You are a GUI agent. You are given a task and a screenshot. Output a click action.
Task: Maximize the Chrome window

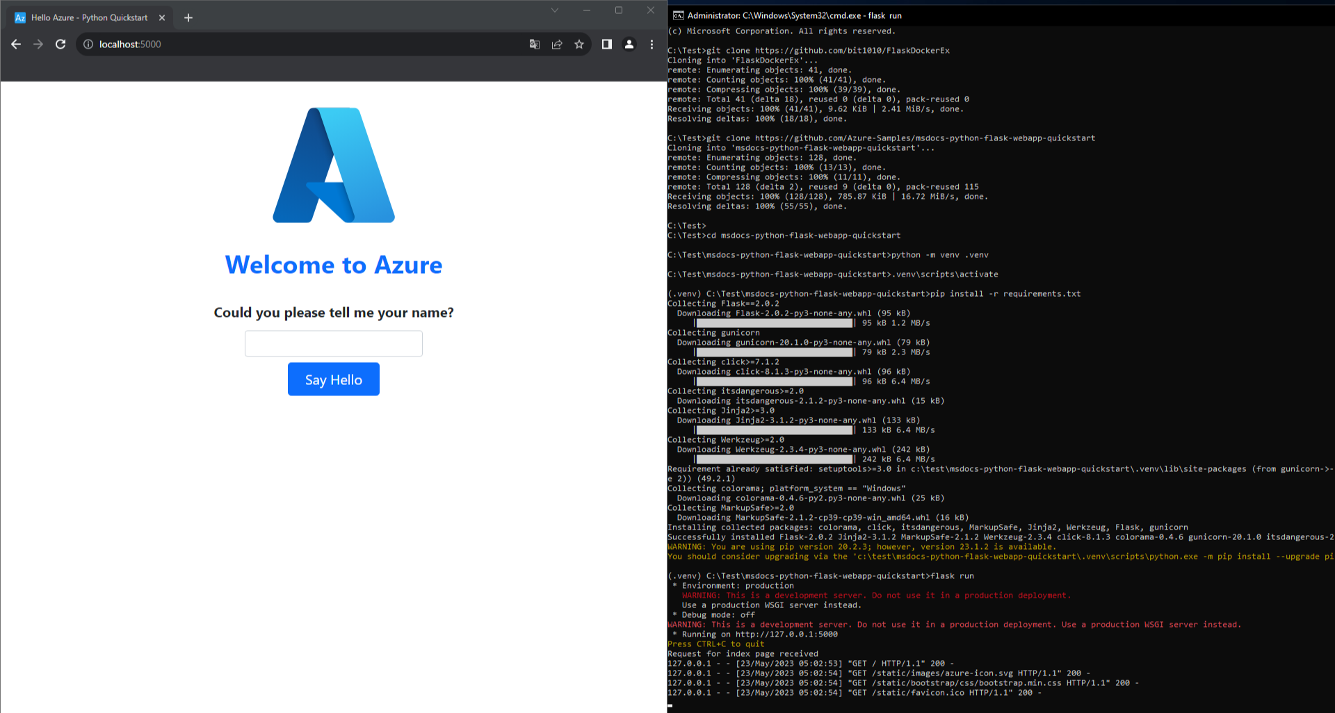click(619, 10)
